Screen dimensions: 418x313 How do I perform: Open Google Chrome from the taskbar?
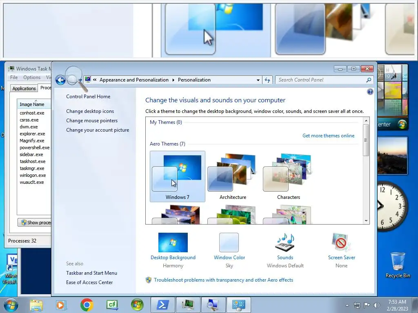87,305
